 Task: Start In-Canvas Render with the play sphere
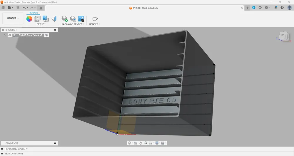(x=64, y=19)
